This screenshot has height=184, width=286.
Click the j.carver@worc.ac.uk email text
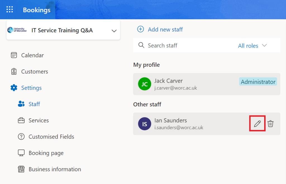coord(176,88)
